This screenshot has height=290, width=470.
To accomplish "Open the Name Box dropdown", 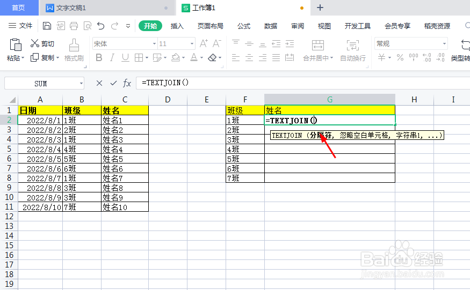I will click(x=81, y=83).
